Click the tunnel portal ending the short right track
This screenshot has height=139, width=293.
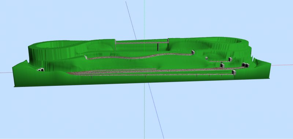coord(230,59)
